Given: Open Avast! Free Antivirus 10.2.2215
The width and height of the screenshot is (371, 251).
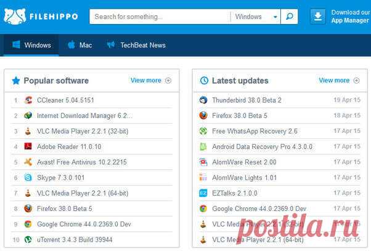Looking at the screenshot, I should tap(82, 162).
